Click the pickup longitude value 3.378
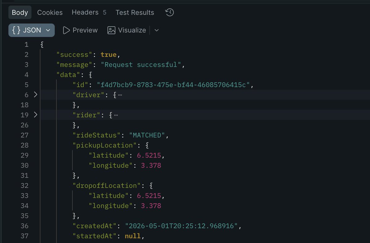Image resolution: width=370 pixels, height=243 pixels. click(151, 165)
